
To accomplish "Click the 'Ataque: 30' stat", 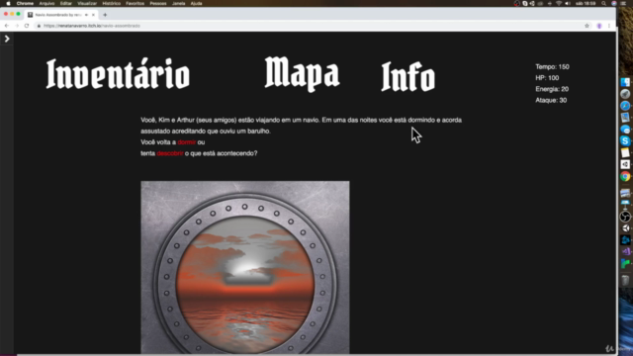I will pyautogui.click(x=551, y=100).
